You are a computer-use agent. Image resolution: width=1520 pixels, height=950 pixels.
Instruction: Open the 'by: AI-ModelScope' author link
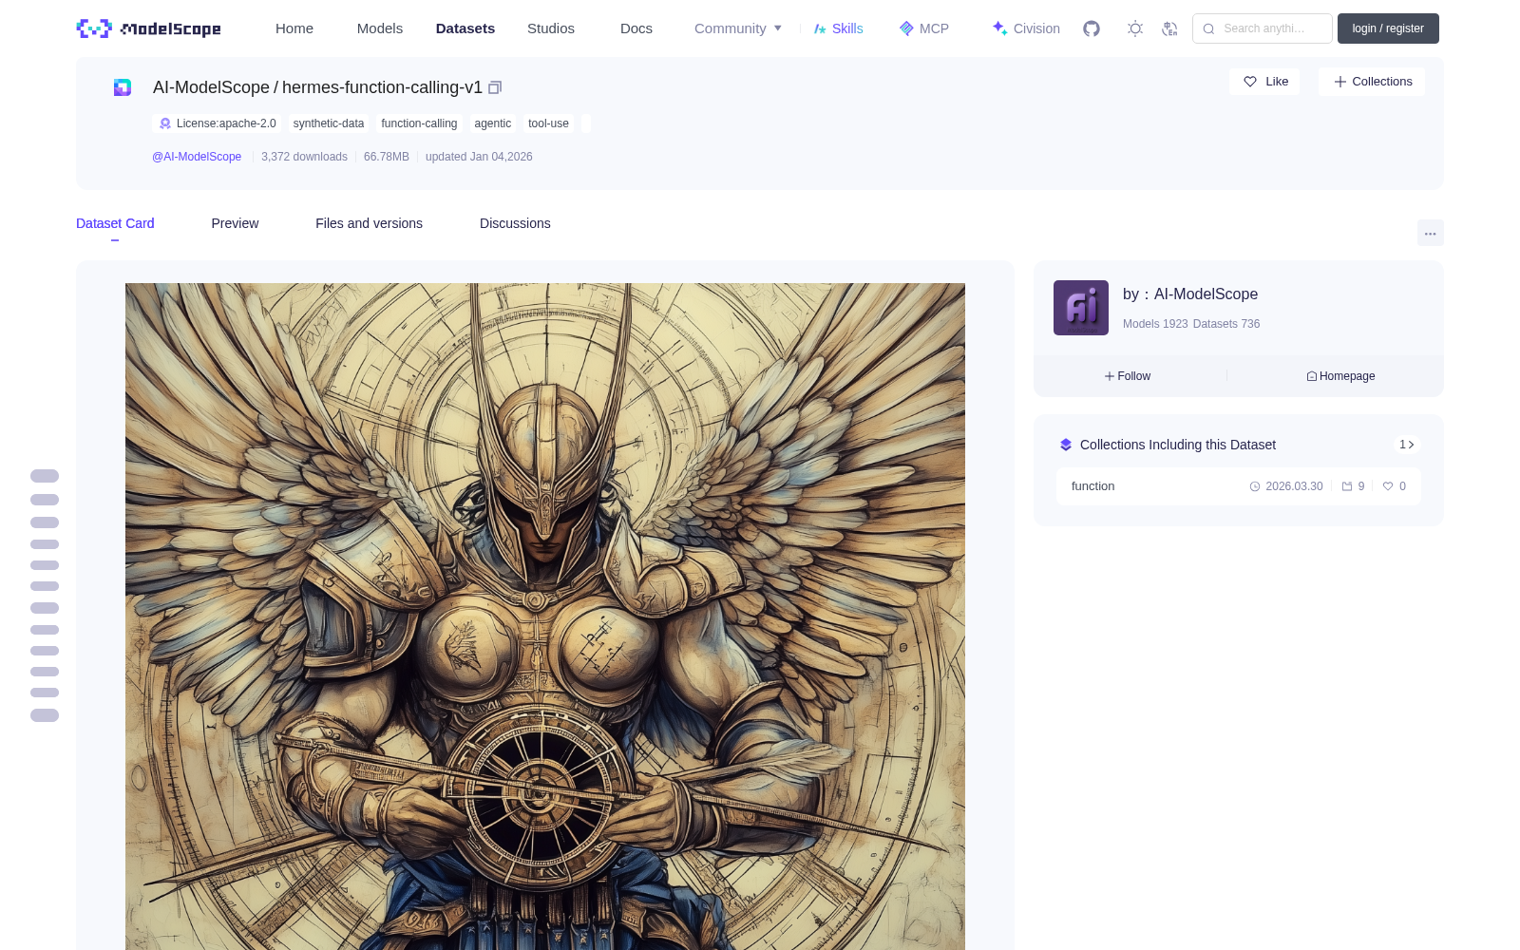coord(1190,294)
